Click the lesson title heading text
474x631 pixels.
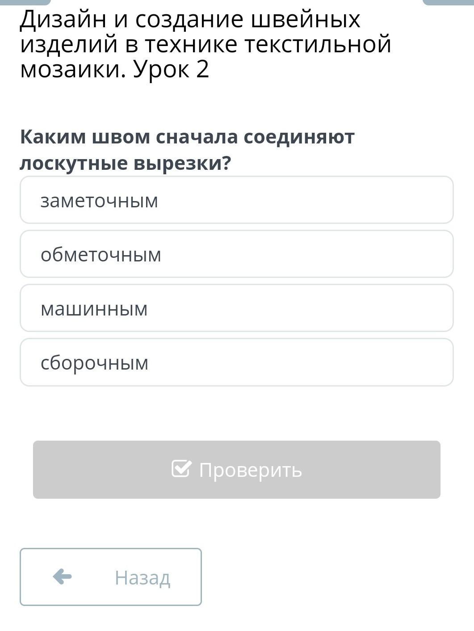coord(206,44)
